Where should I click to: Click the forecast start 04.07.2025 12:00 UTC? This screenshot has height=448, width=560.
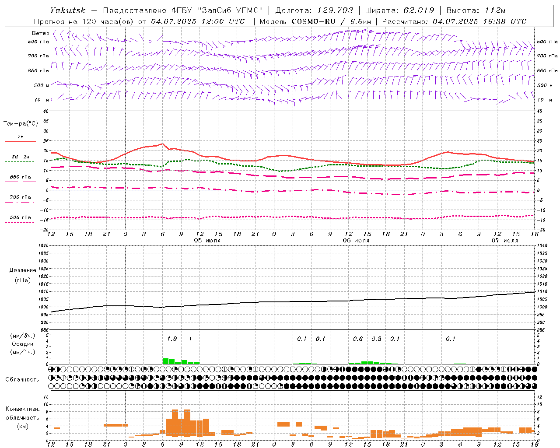point(198,21)
